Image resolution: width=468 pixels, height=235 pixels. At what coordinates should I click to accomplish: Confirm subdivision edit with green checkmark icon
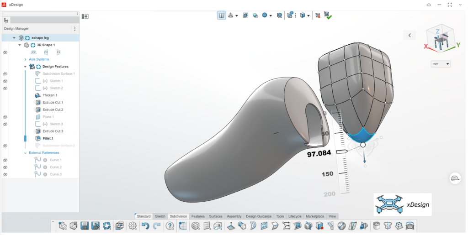point(328,16)
